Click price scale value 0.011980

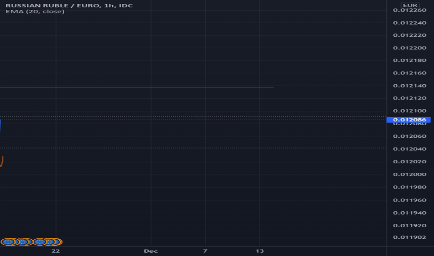410,187
